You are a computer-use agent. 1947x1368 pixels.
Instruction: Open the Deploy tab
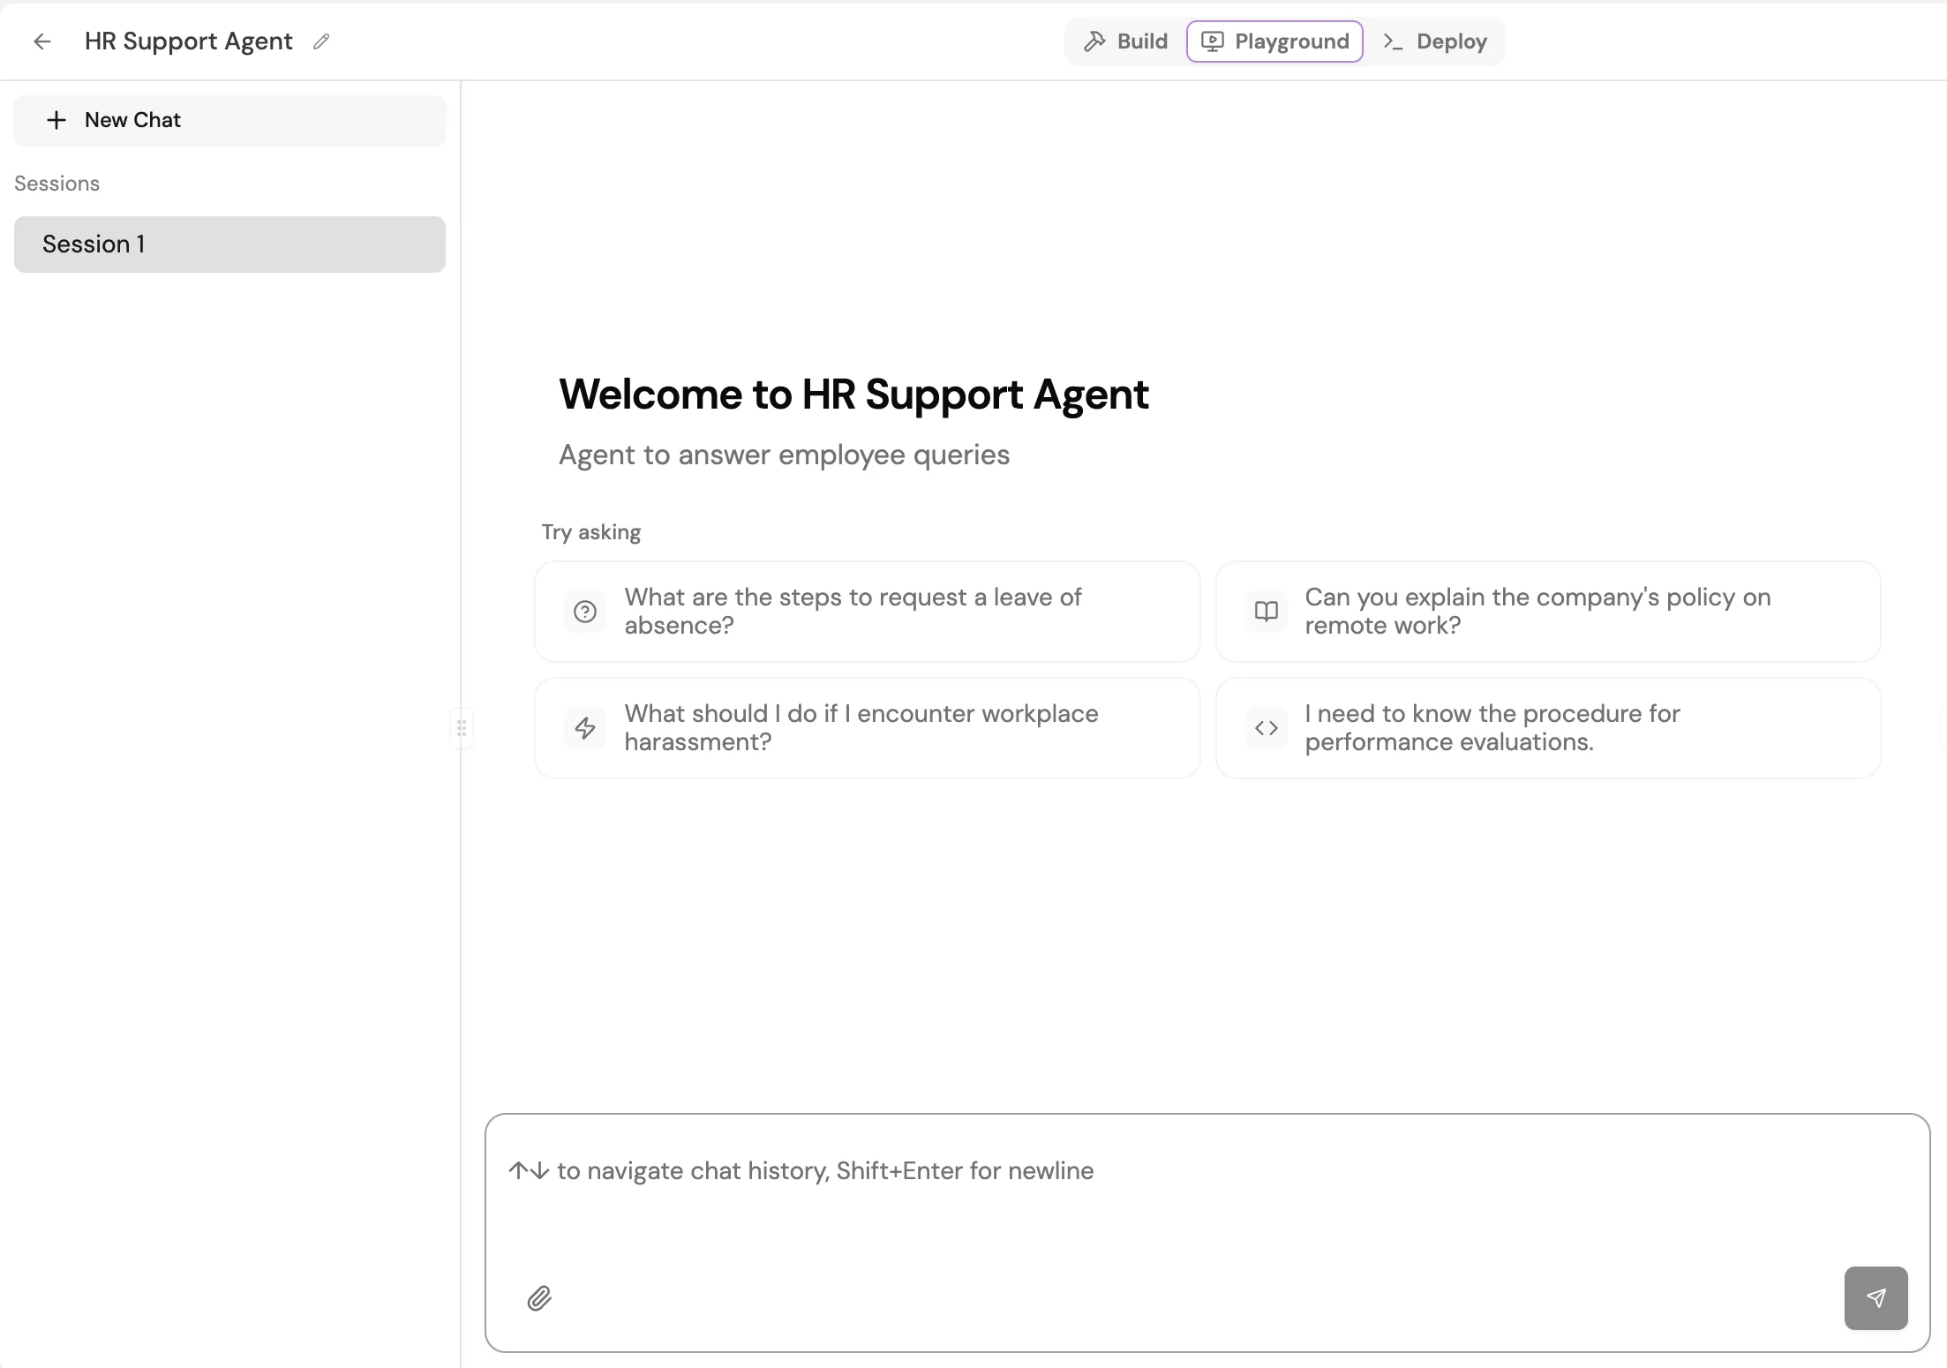pos(1435,41)
